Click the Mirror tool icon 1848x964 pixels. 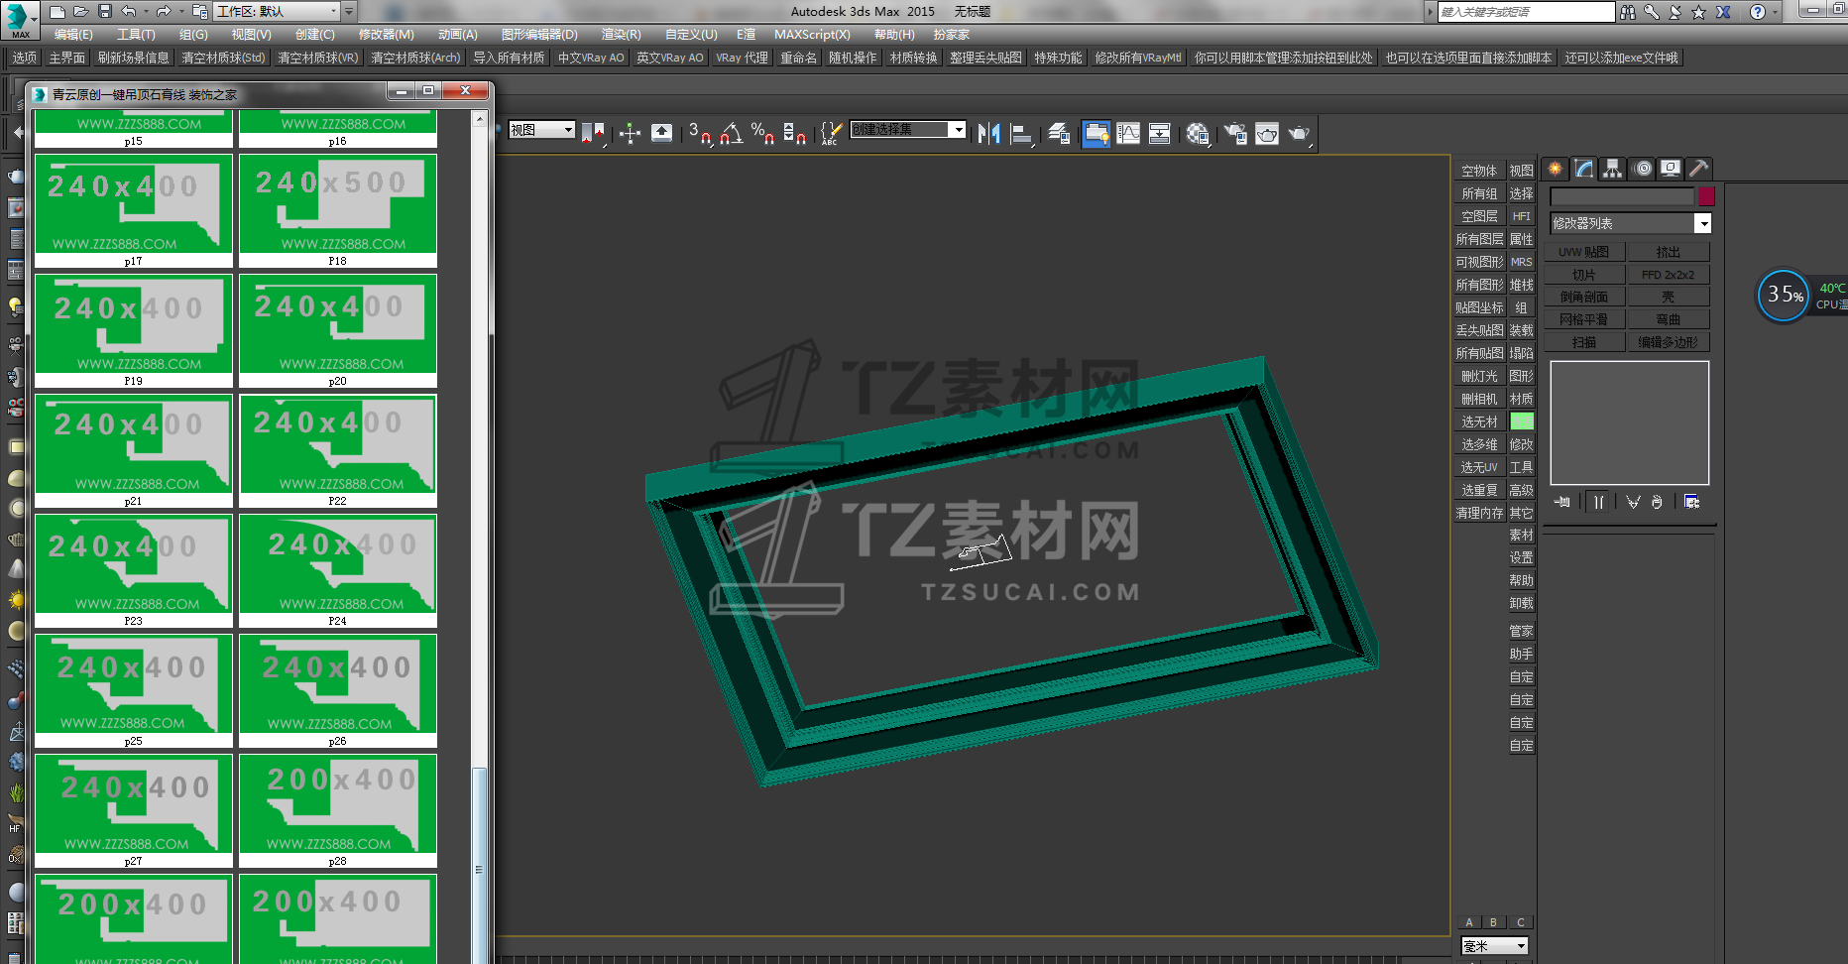[x=988, y=133]
